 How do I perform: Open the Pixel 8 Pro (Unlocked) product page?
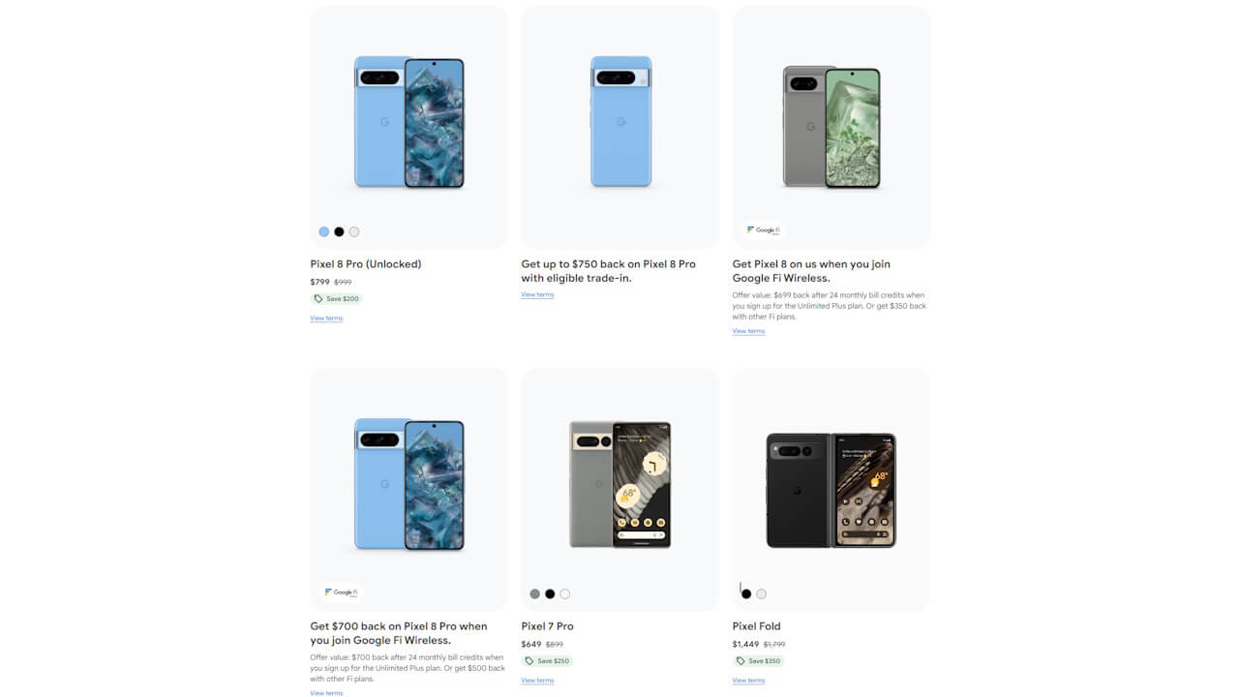[365, 263]
